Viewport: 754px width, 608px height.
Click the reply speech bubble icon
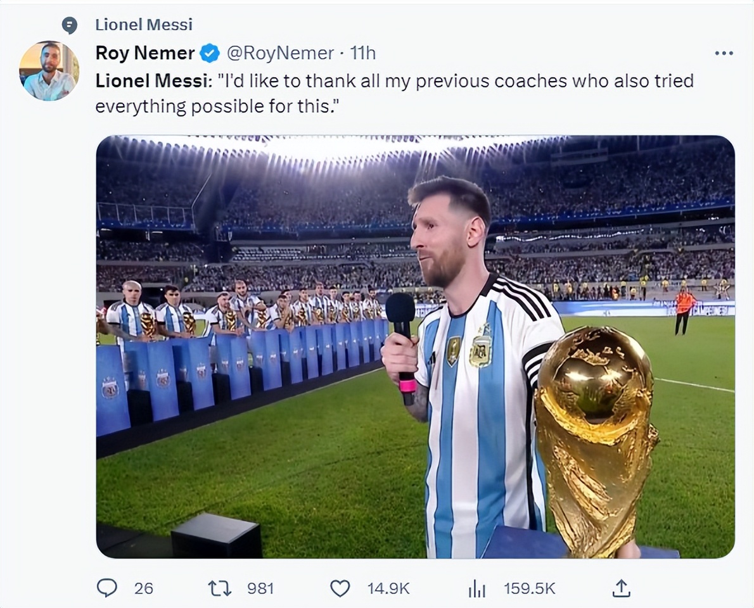107,588
